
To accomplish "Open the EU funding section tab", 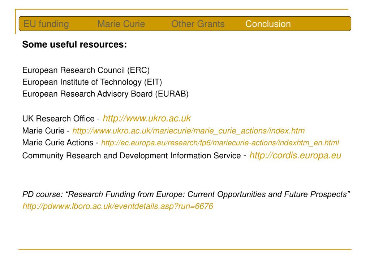I will click(46, 24).
